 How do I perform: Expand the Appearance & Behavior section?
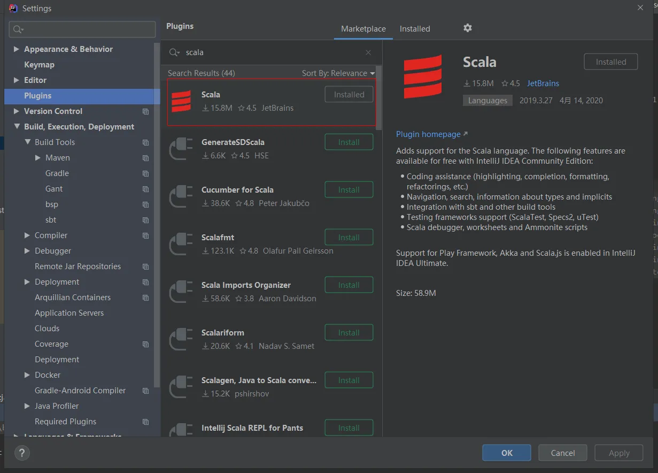pyautogui.click(x=16, y=49)
